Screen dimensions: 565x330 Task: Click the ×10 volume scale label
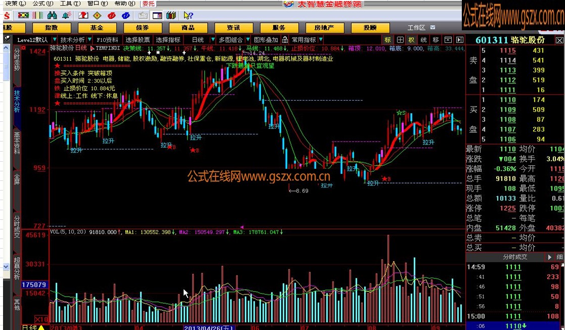point(41,319)
